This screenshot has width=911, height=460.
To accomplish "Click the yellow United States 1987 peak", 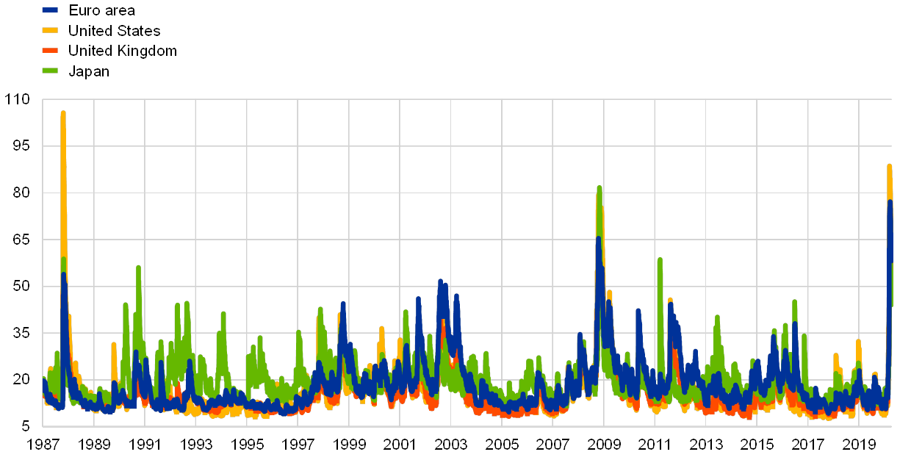I will (63, 114).
